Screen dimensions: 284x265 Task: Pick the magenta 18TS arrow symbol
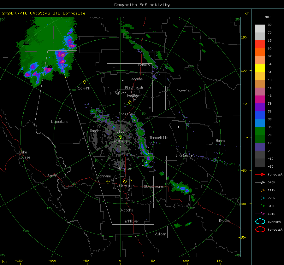[x=260, y=214]
